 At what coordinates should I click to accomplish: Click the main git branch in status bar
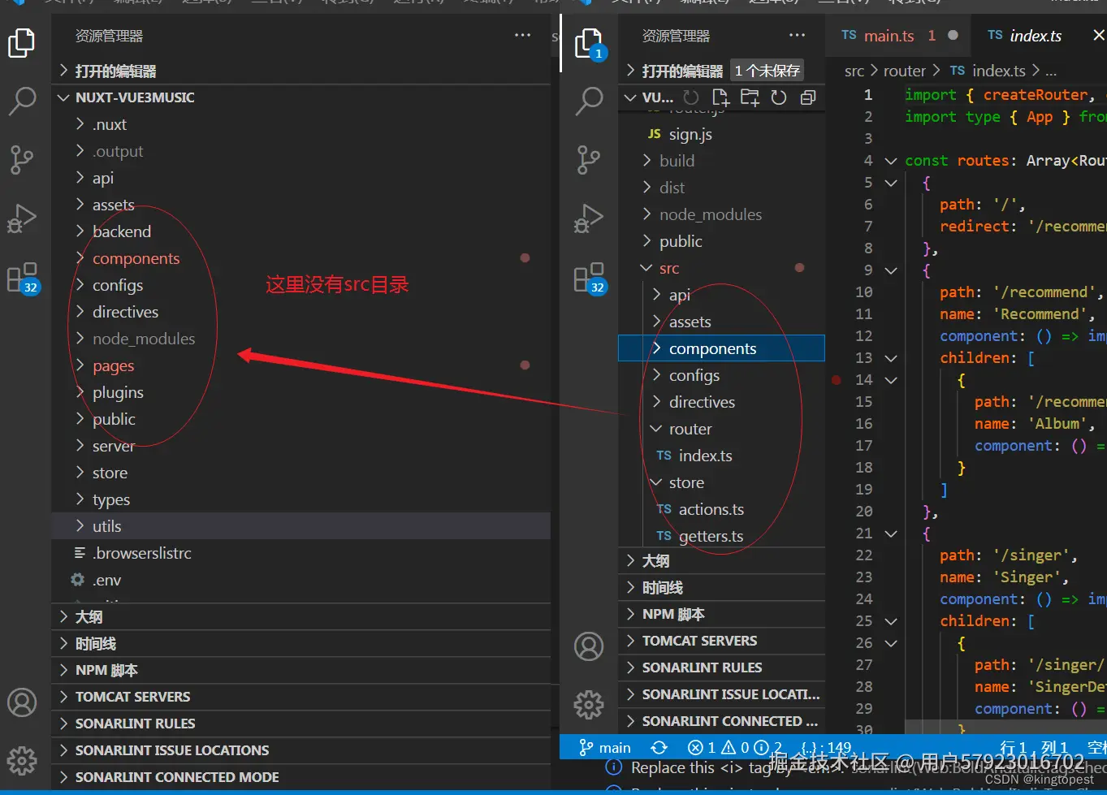click(x=605, y=748)
